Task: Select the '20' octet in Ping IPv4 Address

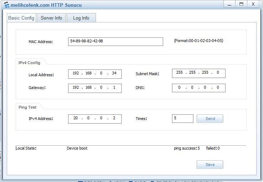Action: point(76,119)
